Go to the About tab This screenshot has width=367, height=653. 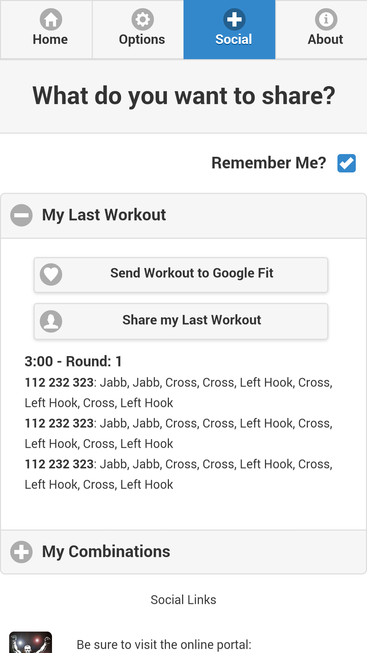pyautogui.click(x=321, y=30)
